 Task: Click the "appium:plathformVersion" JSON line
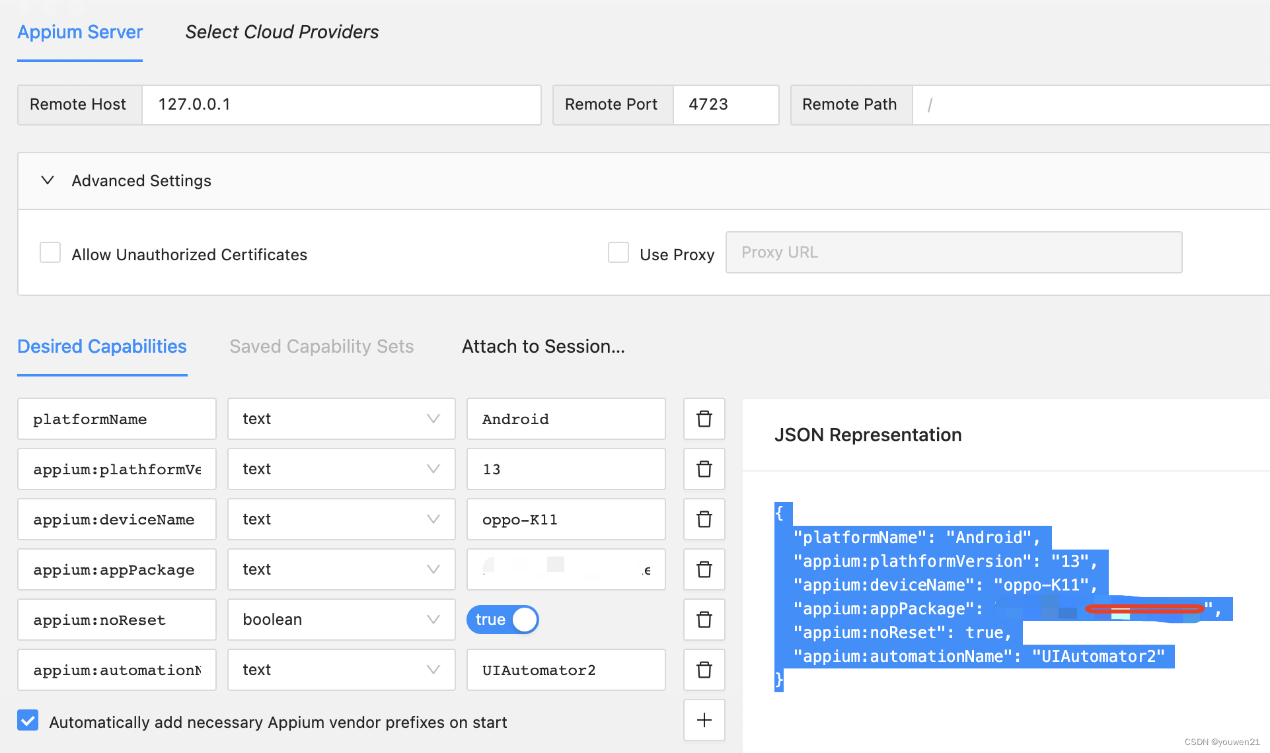(946, 561)
